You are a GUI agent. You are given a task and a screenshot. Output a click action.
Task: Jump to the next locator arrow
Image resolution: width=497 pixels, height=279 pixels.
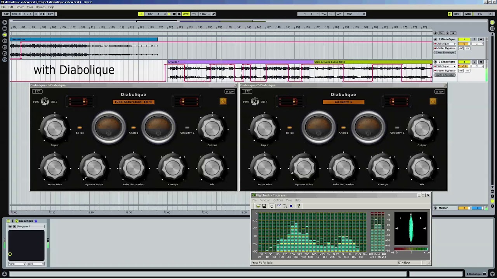point(447,33)
